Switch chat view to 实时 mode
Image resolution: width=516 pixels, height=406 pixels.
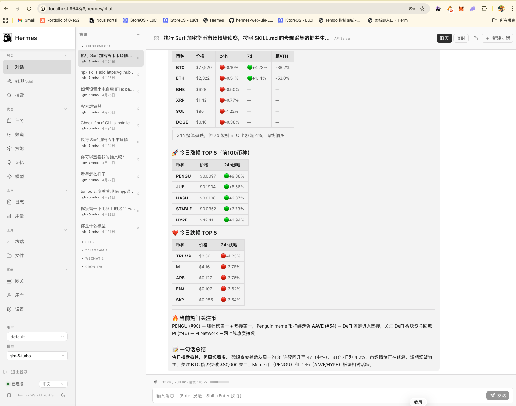(x=461, y=38)
